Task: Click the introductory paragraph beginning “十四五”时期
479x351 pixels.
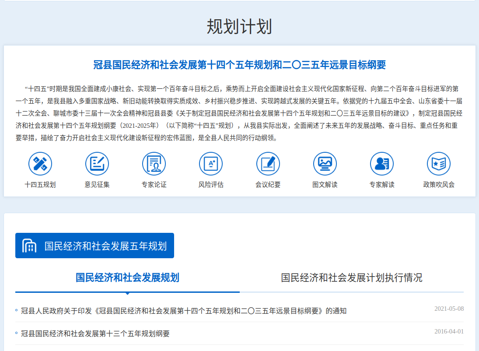Action: (240, 113)
